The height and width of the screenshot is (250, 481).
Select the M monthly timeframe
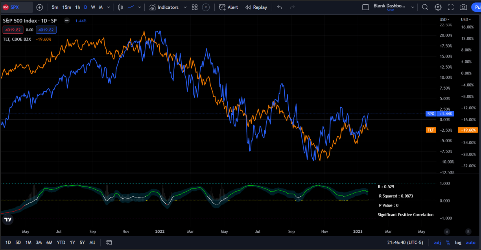click(101, 7)
